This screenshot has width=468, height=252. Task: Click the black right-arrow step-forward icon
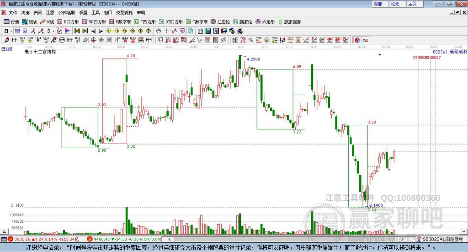(x=101, y=31)
